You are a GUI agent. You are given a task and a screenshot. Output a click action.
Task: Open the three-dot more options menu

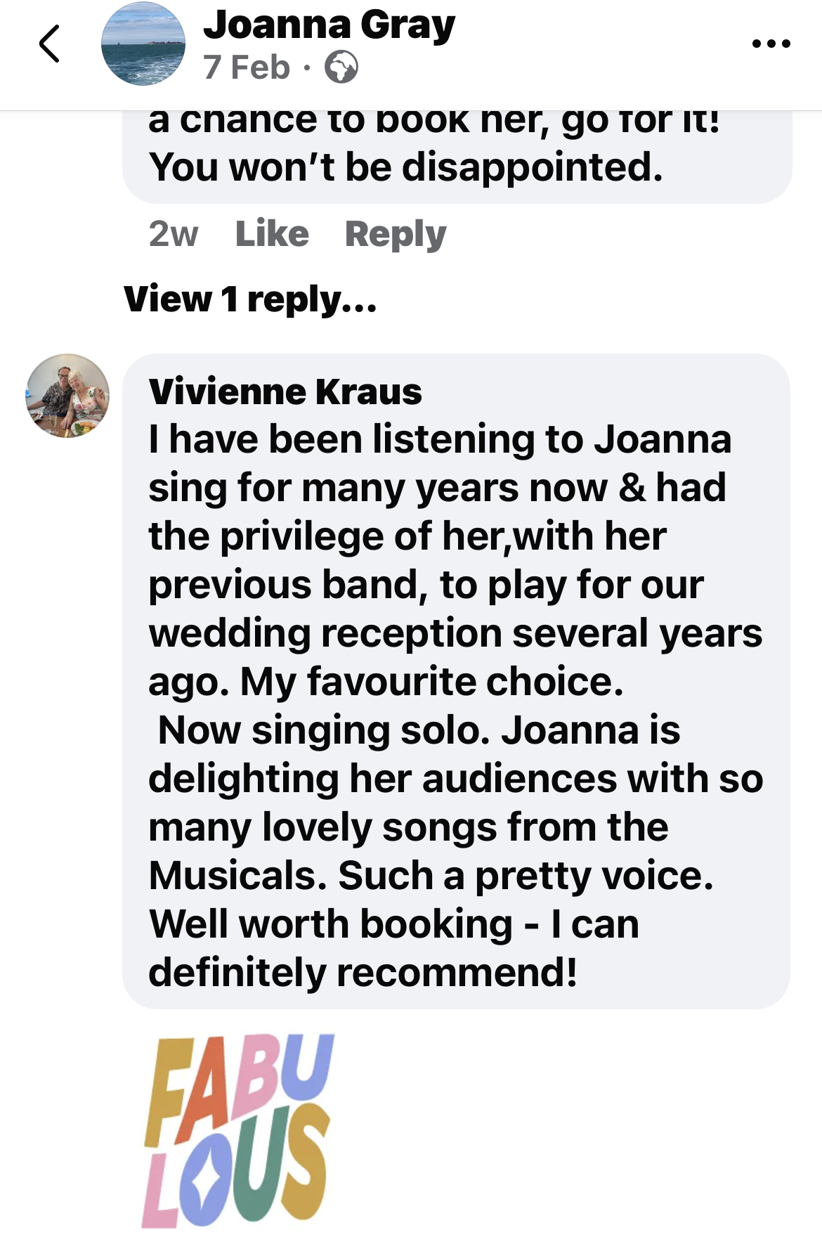pyautogui.click(x=771, y=44)
